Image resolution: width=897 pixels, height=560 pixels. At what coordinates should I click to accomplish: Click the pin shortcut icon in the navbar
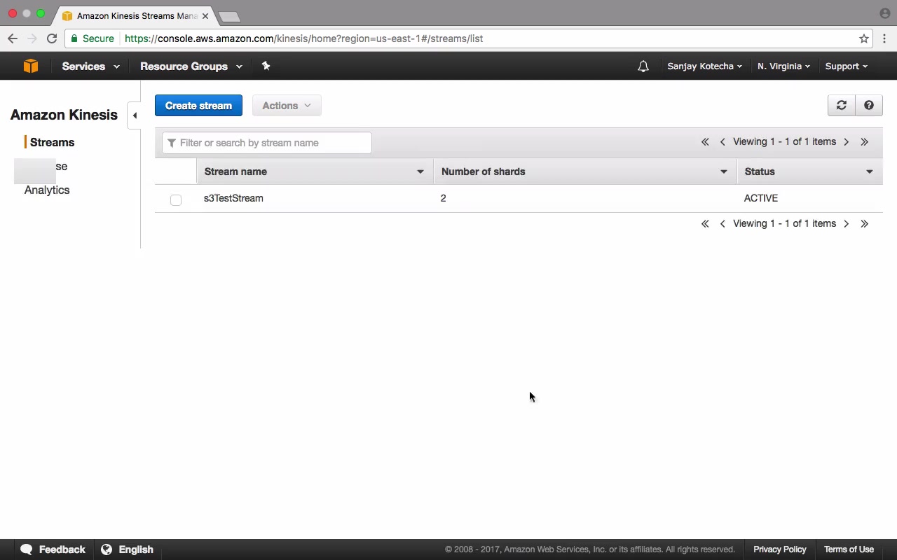(266, 66)
